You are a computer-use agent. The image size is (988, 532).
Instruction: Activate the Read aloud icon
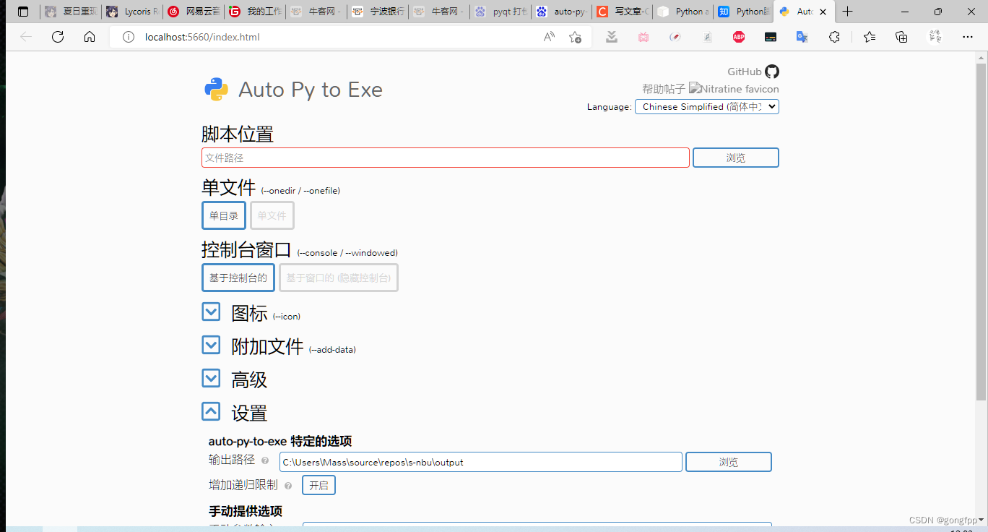(549, 37)
